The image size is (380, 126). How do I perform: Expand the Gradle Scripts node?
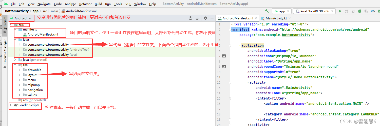(x=10, y=105)
